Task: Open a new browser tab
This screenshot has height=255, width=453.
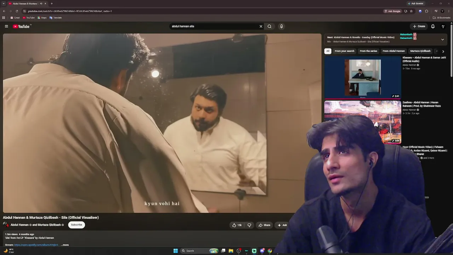Action: click(52, 4)
